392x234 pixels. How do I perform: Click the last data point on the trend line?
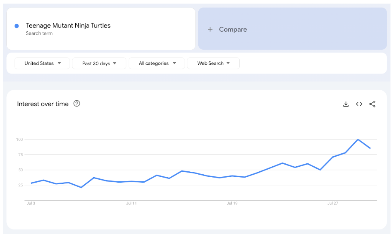click(370, 148)
